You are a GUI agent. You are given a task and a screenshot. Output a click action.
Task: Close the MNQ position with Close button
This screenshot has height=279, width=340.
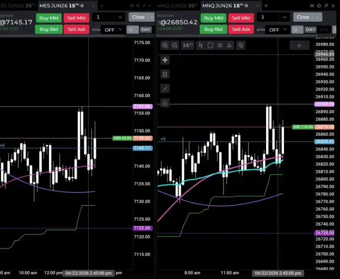click(x=303, y=17)
